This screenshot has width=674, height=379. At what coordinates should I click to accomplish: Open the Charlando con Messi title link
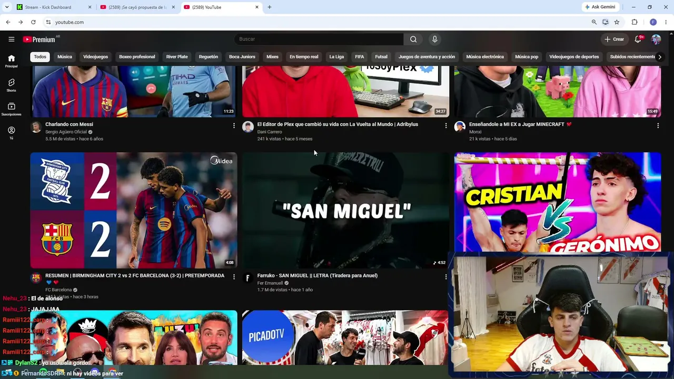69,125
